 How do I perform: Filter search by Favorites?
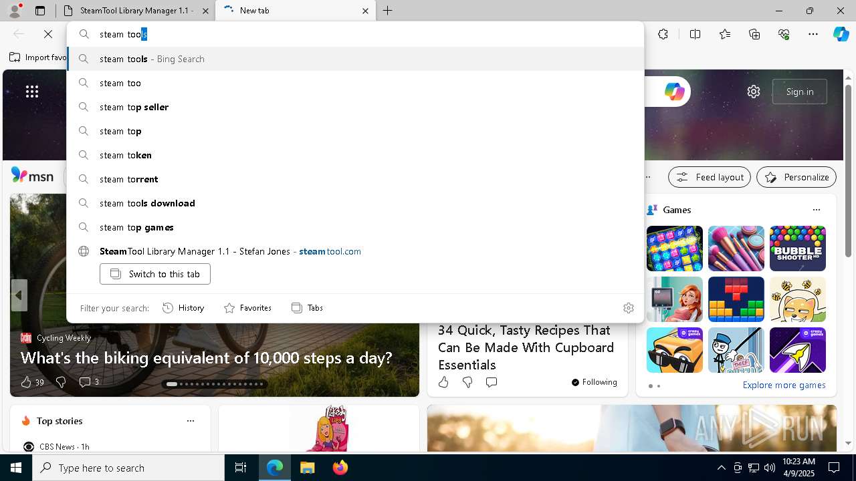[x=247, y=308]
